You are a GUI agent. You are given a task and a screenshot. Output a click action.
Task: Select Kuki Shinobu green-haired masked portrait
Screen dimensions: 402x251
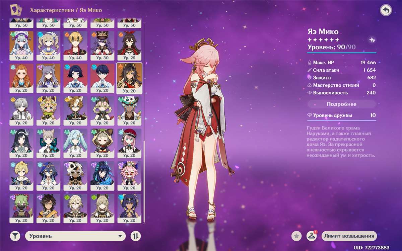22,209
